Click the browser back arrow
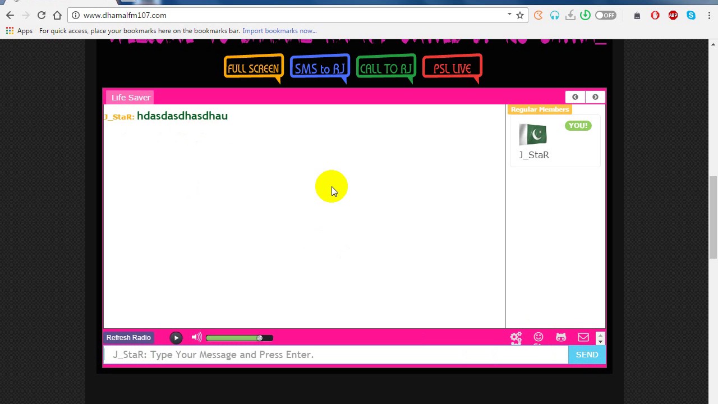Image resolution: width=718 pixels, height=404 pixels. 10,15
